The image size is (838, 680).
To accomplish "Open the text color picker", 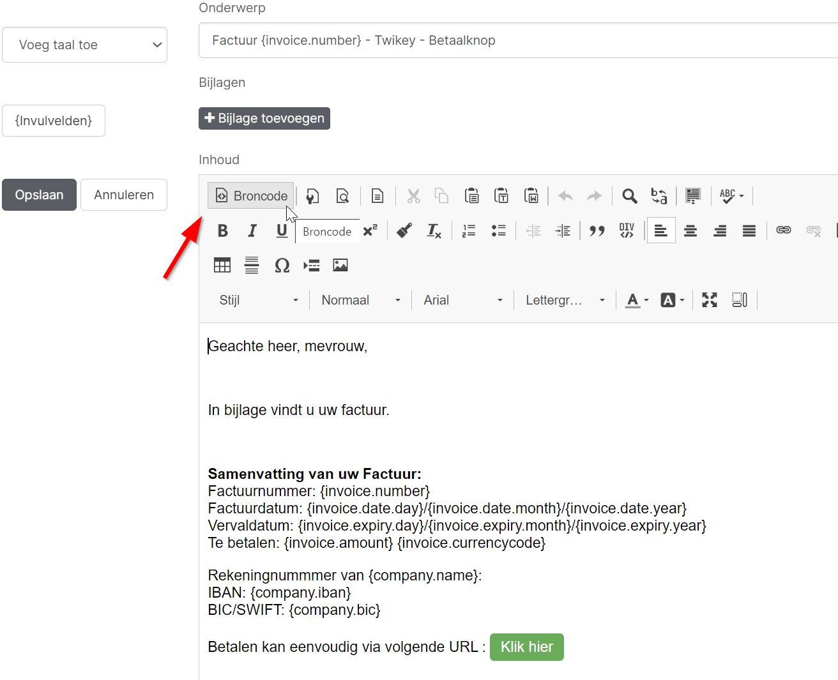I will click(637, 300).
